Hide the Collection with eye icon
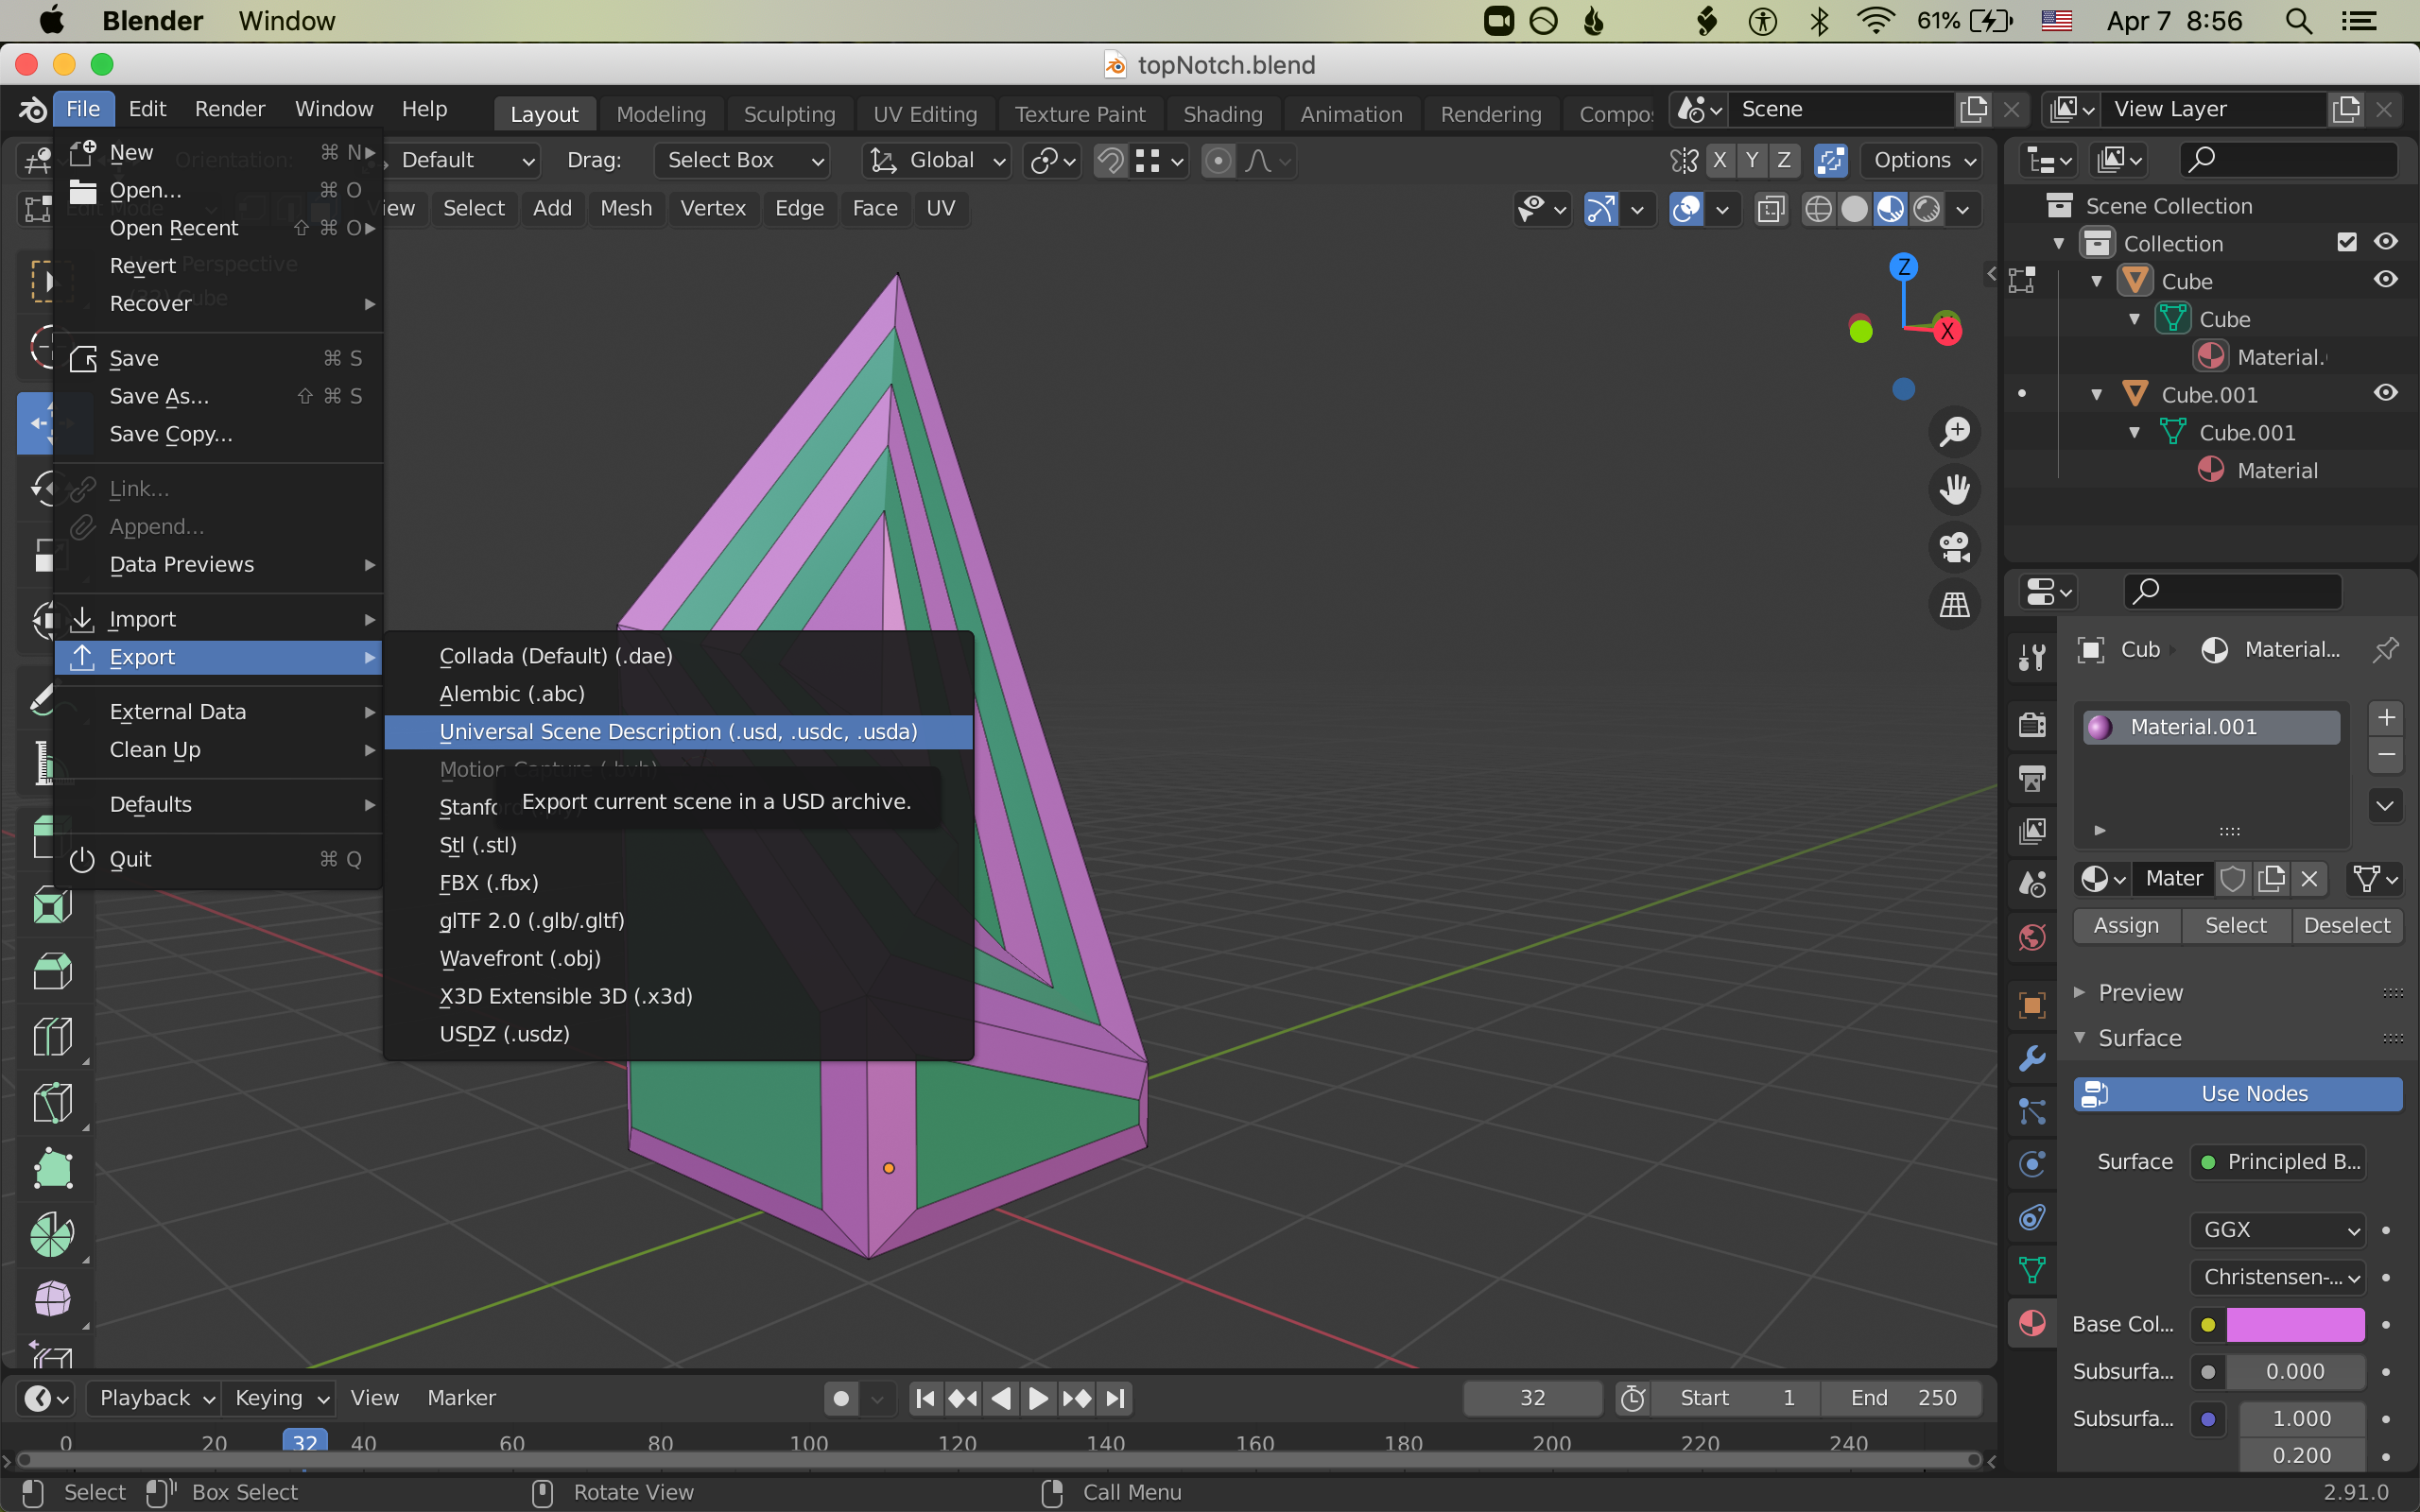The height and width of the screenshot is (1512, 2420). [2385, 242]
